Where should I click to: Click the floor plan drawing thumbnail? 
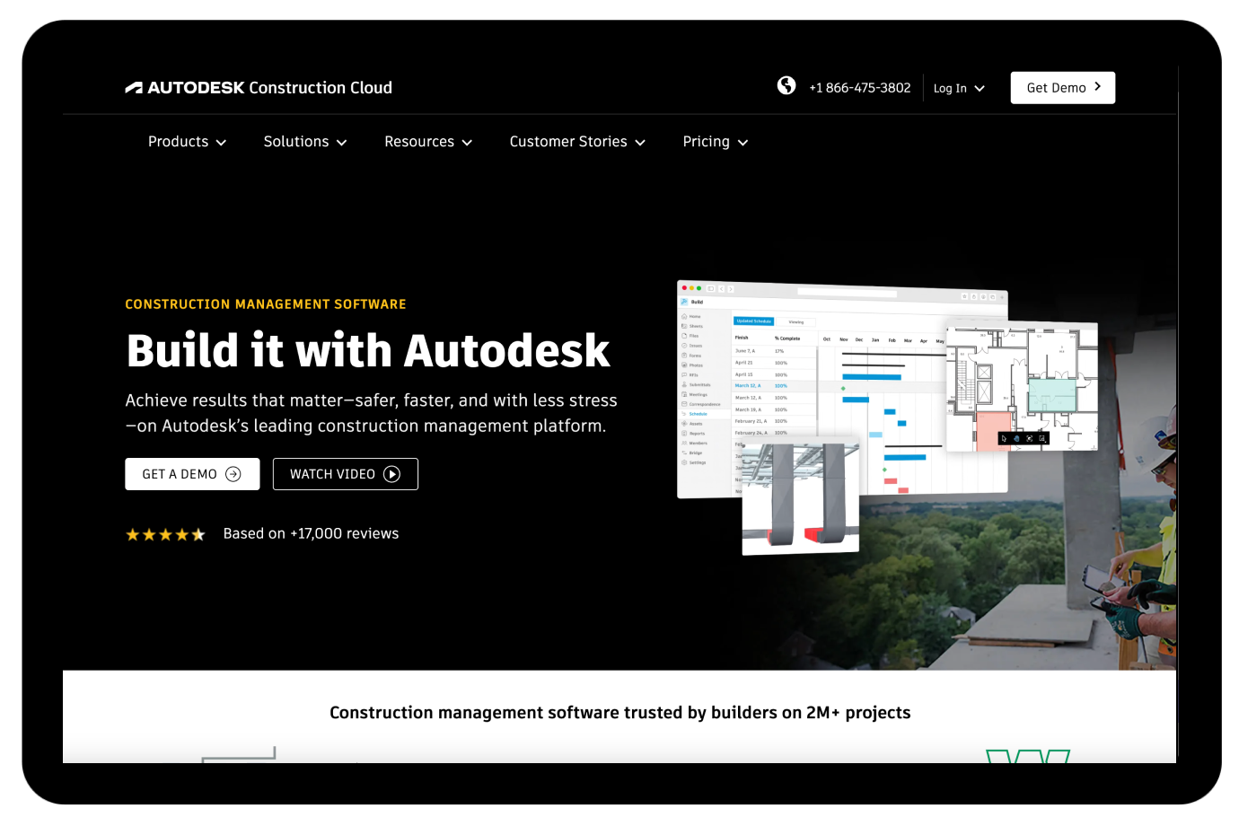[1022, 386]
